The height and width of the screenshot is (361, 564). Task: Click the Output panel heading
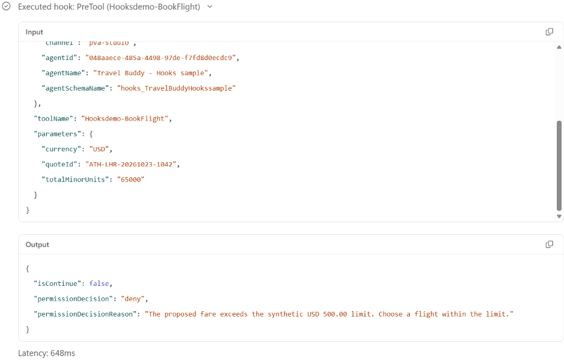click(37, 244)
